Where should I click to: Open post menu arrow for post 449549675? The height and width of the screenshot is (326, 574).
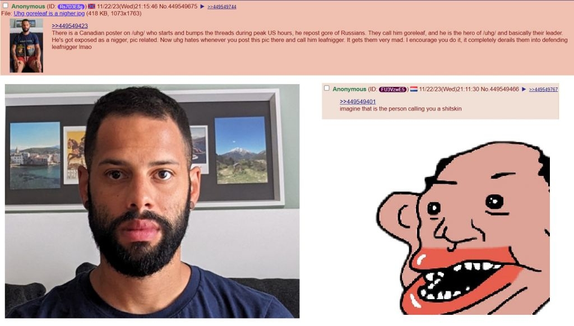click(x=202, y=7)
